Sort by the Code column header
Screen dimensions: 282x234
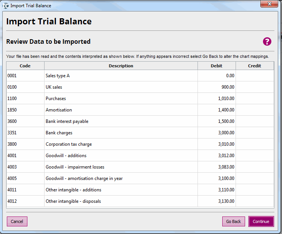point(25,66)
